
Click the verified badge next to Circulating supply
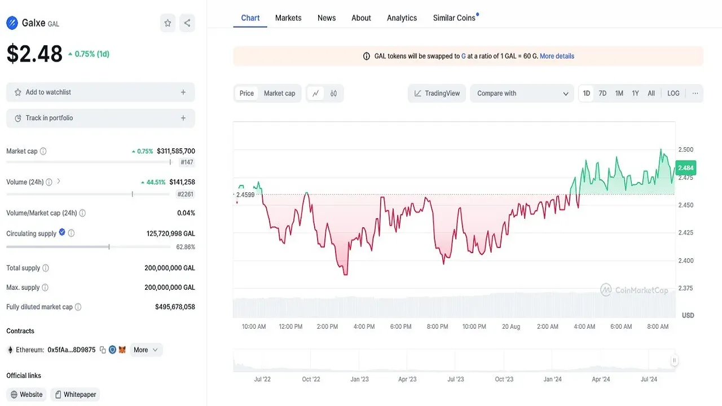pos(62,232)
